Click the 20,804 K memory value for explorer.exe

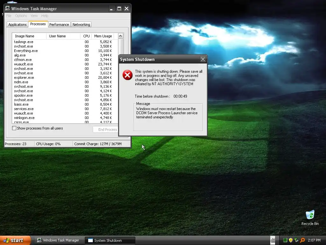[105, 78]
